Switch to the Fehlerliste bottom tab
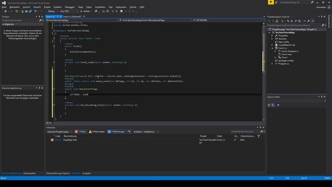 click(x=76, y=173)
